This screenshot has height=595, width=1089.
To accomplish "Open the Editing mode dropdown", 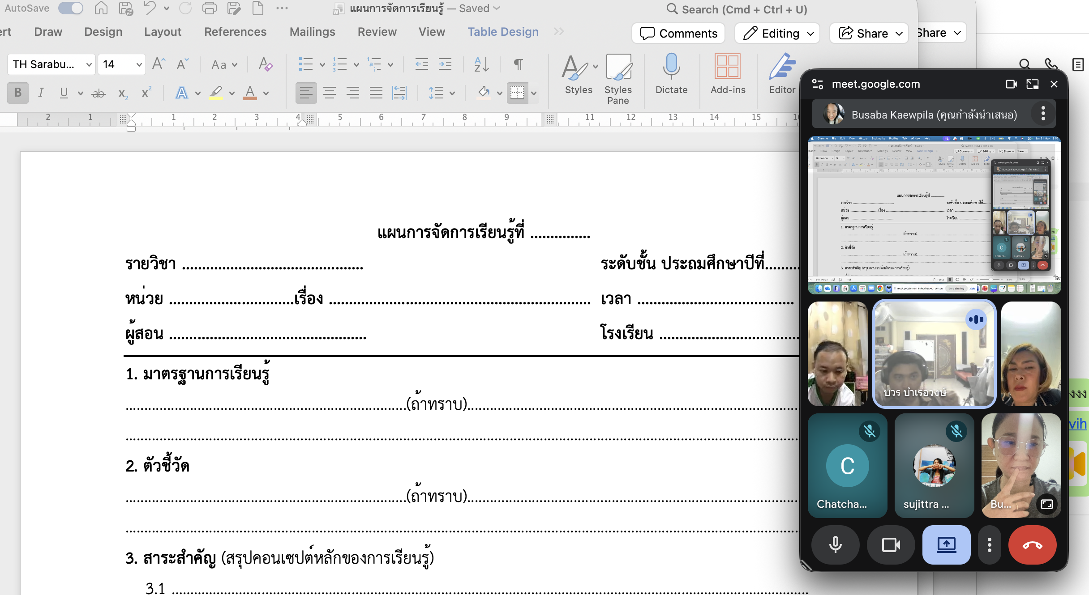I will tap(777, 33).
